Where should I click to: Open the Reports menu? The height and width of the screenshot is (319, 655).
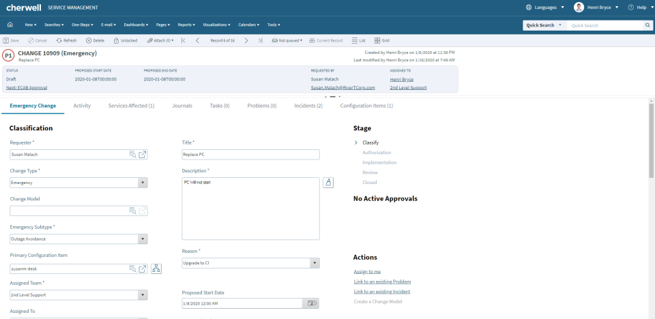pos(186,25)
